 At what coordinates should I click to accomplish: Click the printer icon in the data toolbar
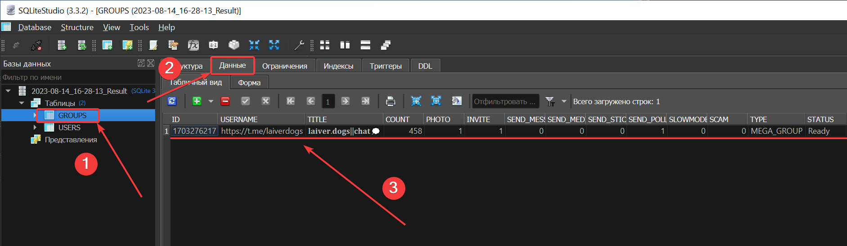tap(390, 101)
